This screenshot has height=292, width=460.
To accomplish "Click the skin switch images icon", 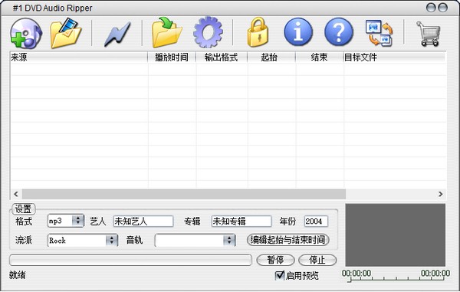I will (x=379, y=33).
